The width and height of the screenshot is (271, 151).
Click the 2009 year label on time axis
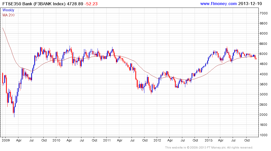tap(6, 140)
